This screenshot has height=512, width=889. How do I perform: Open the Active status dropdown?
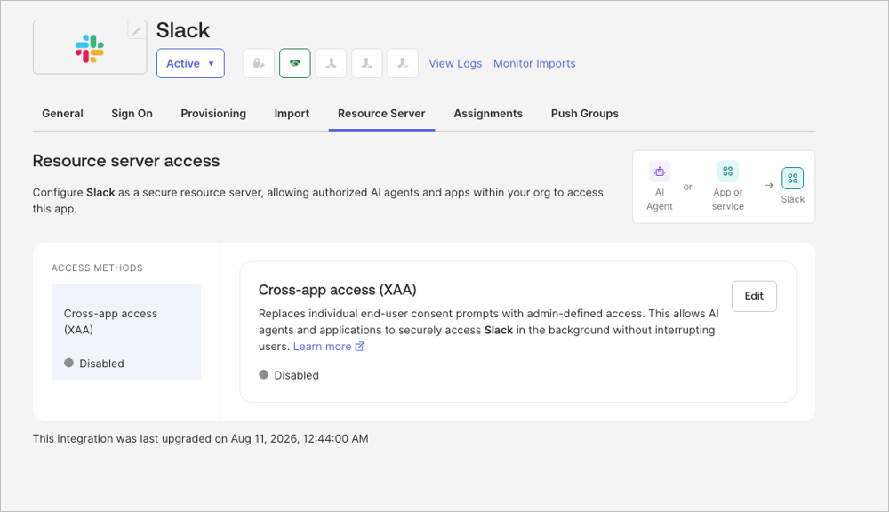[190, 63]
